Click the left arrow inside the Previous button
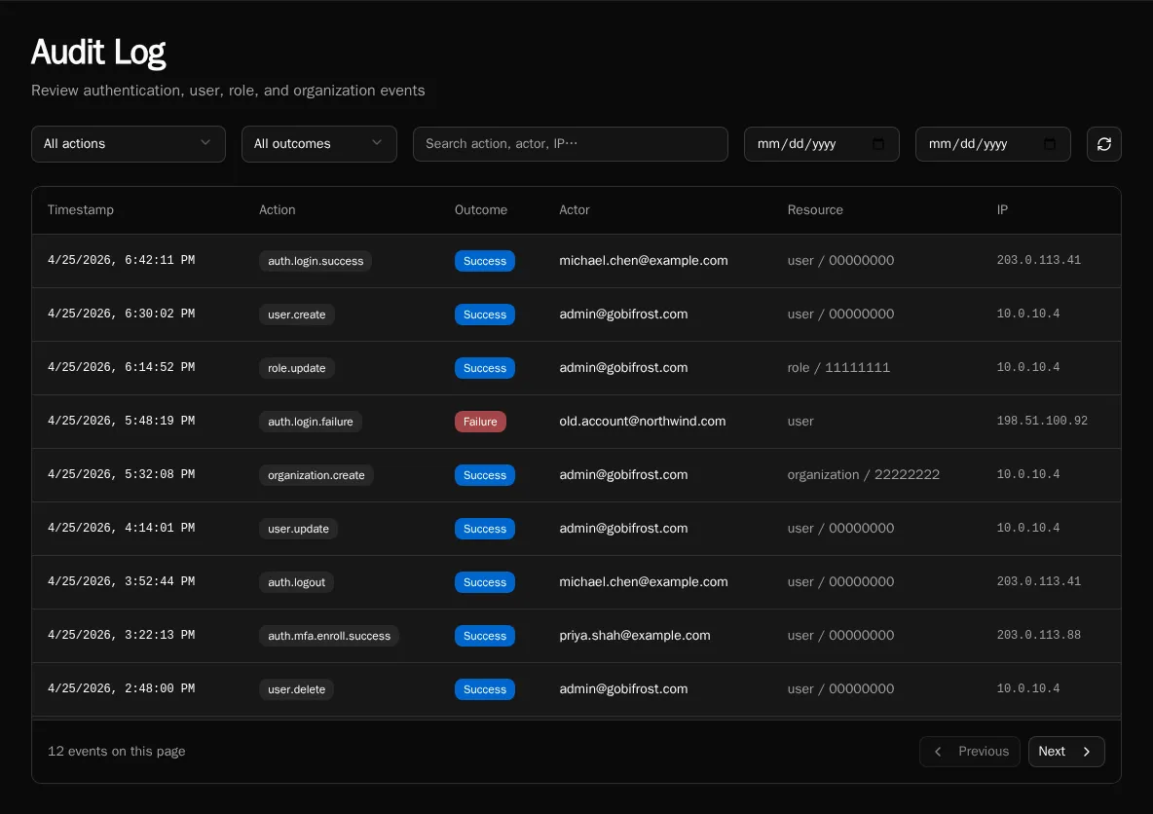This screenshot has width=1153, height=814. point(938,751)
